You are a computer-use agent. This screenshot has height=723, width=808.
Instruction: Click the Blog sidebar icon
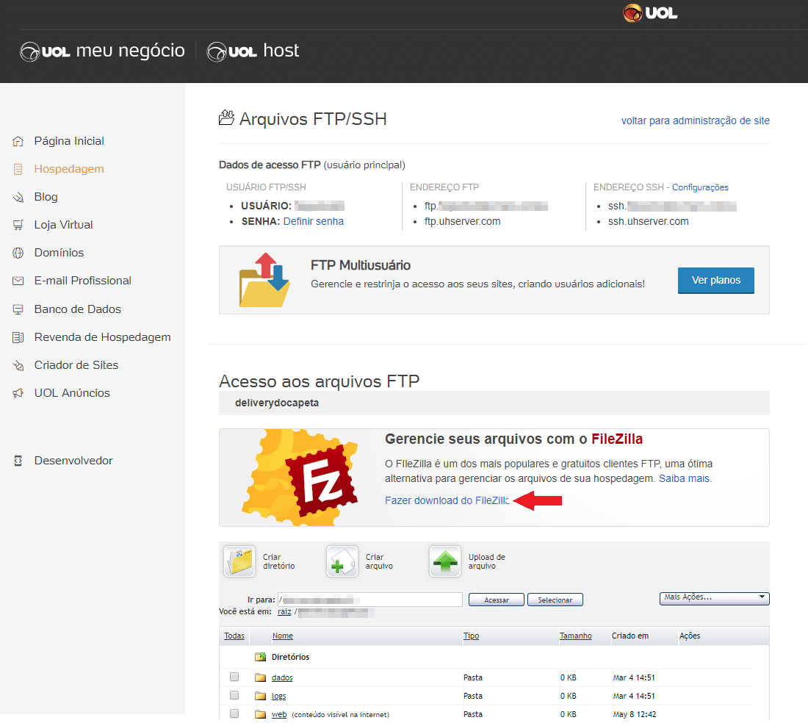18,197
